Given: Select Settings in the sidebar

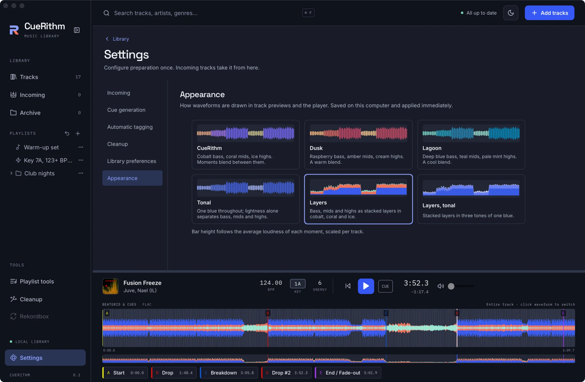Looking at the screenshot, I should point(45,358).
